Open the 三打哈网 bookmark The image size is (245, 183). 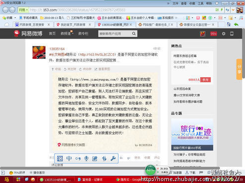point(81,18)
